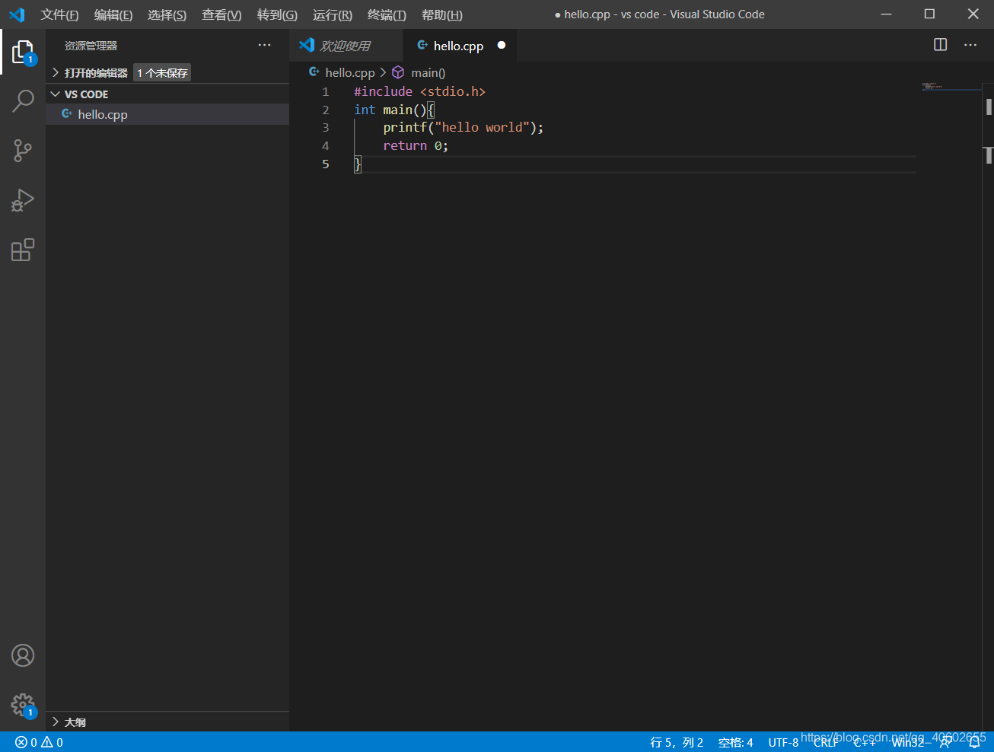Click the split editor icon
The image size is (994, 752).
click(x=941, y=45)
